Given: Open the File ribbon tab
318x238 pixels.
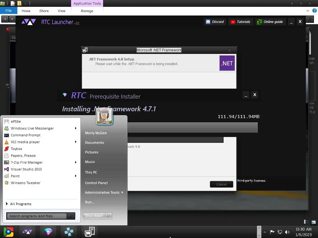Looking at the screenshot, I should pos(8,11).
